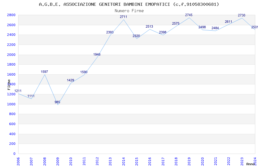Select data label 2398 for 2017
This screenshot has height=167, width=258.
(x=163, y=32)
